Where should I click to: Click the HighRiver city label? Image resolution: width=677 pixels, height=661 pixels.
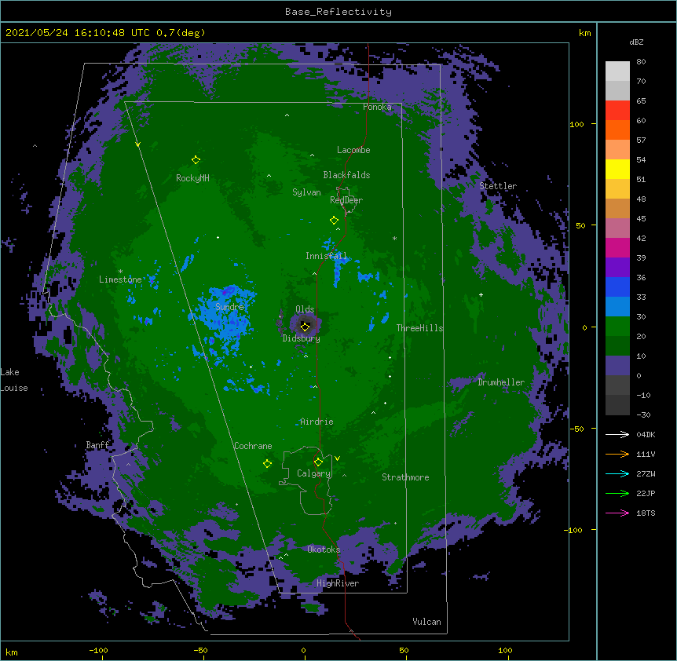pos(338,583)
